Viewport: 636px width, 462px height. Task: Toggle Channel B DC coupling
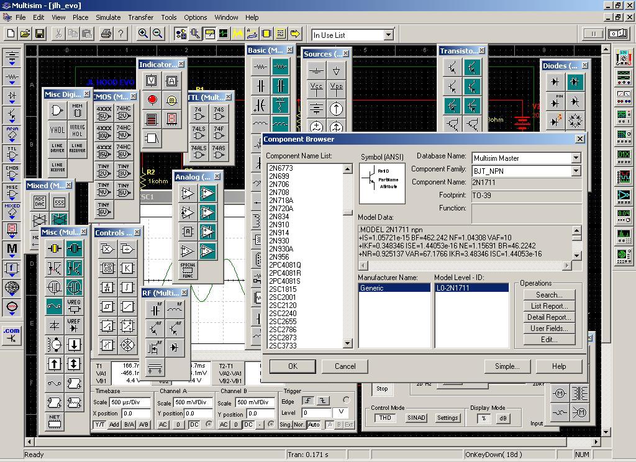click(x=248, y=425)
